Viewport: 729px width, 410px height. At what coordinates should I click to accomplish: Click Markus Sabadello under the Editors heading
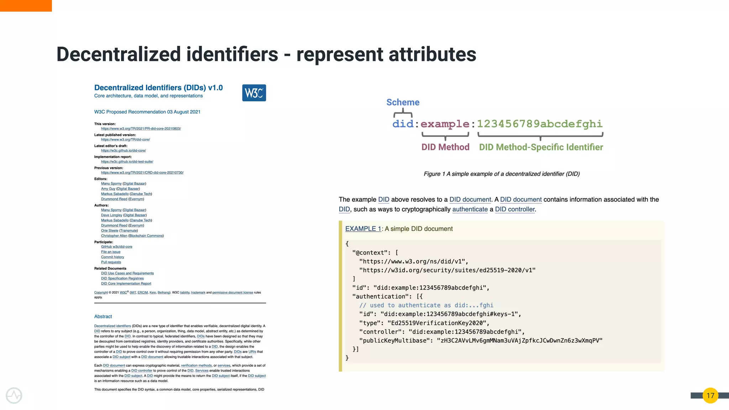pyautogui.click(x=115, y=194)
